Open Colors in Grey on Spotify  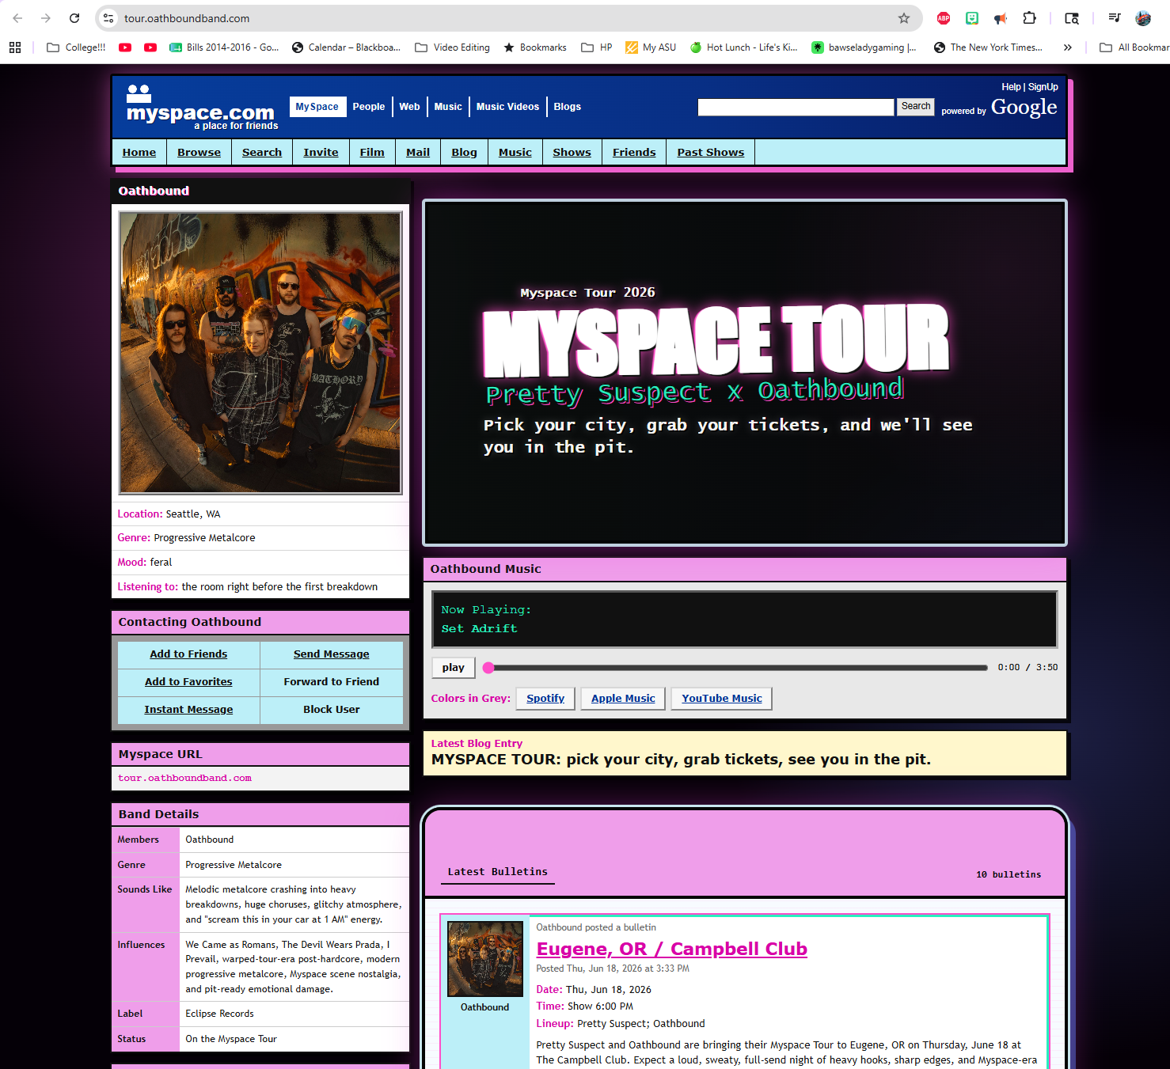tap(545, 699)
